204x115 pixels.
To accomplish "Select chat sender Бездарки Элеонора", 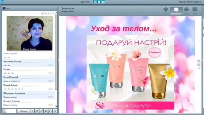I will click(x=12, y=101).
